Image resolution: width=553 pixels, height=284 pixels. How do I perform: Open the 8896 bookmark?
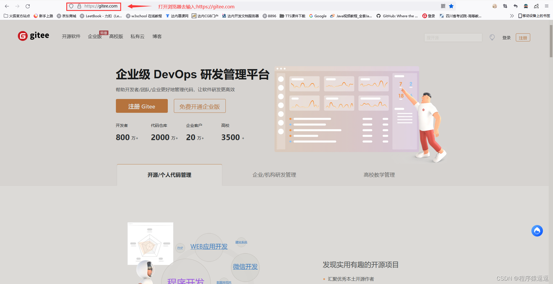(x=269, y=16)
